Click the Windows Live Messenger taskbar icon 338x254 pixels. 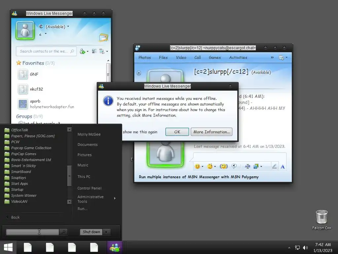click(115, 247)
